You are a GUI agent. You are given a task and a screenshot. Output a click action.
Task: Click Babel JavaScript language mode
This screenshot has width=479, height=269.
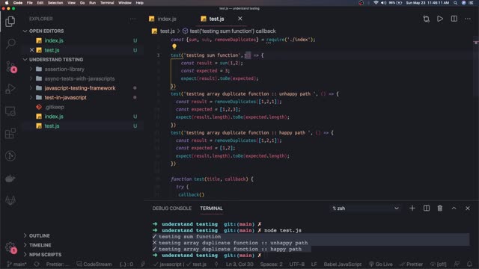(343, 264)
